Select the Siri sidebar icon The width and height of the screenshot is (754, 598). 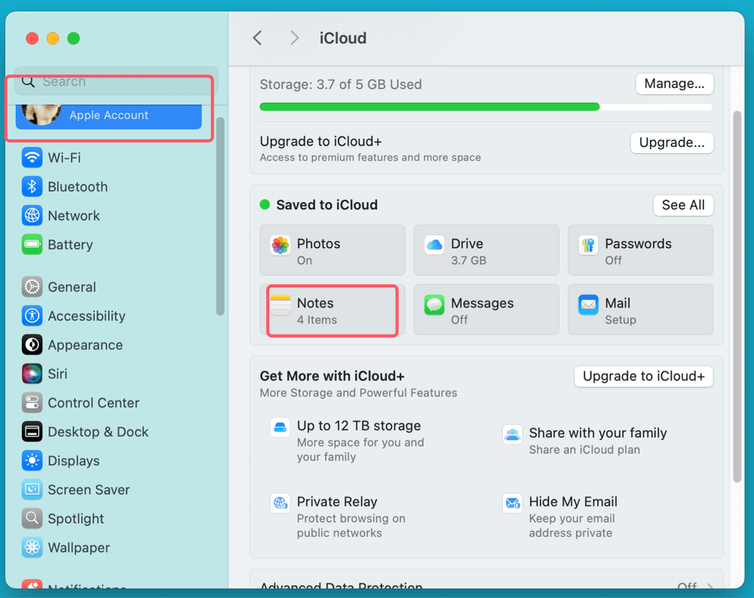click(x=32, y=374)
